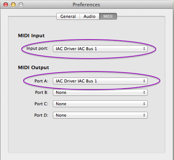Click the MIDI Input section heading
The width and height of the screenshot is (174, 160).
click(x=31, y=36)
